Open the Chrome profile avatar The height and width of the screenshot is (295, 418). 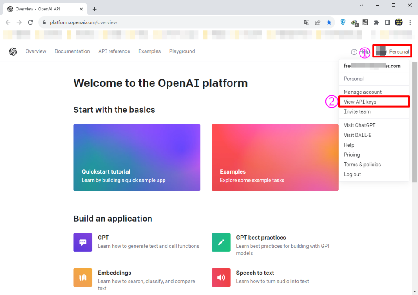[399, 22]
